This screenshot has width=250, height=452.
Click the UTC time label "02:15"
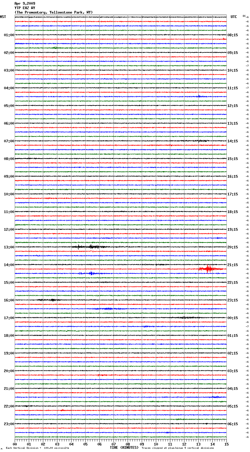tap(233, 353)
